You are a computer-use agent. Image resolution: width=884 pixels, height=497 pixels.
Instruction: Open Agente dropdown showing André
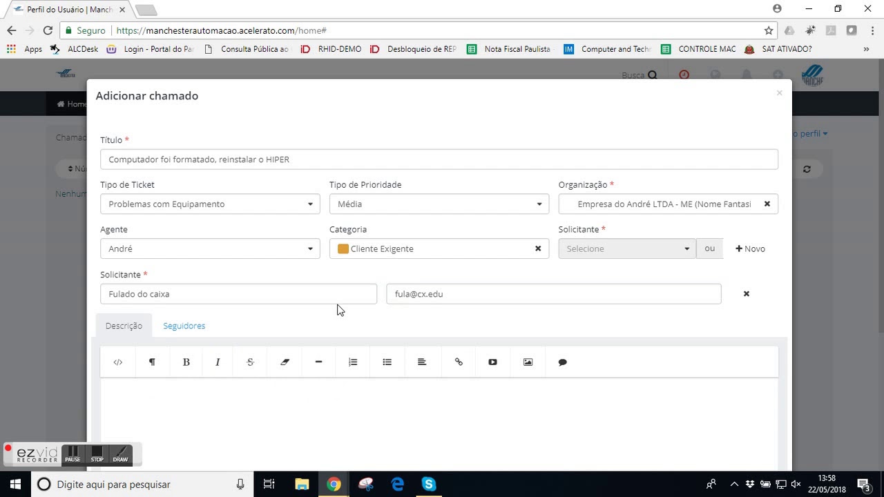210,248
